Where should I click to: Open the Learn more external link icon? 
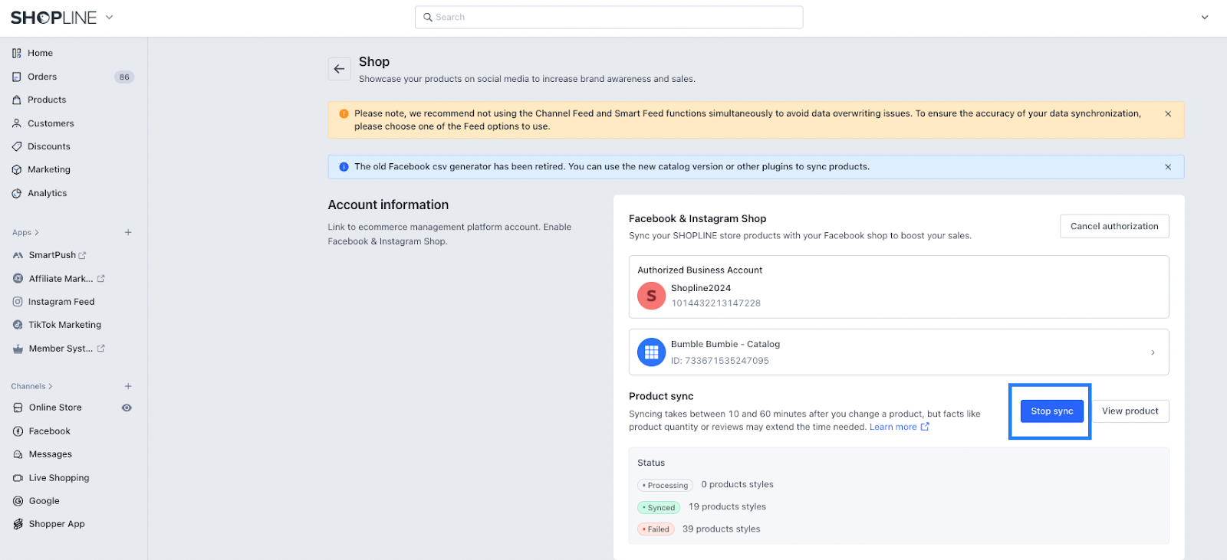tap(925, 427)
